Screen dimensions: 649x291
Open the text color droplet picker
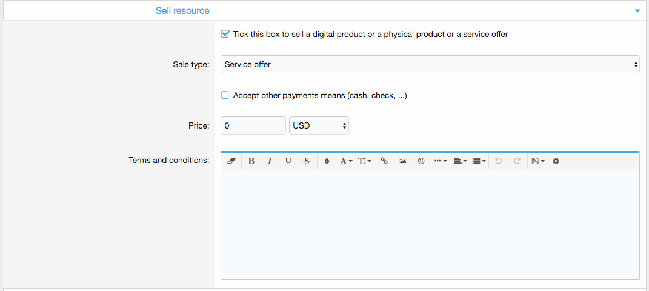[x=327, y=161]
